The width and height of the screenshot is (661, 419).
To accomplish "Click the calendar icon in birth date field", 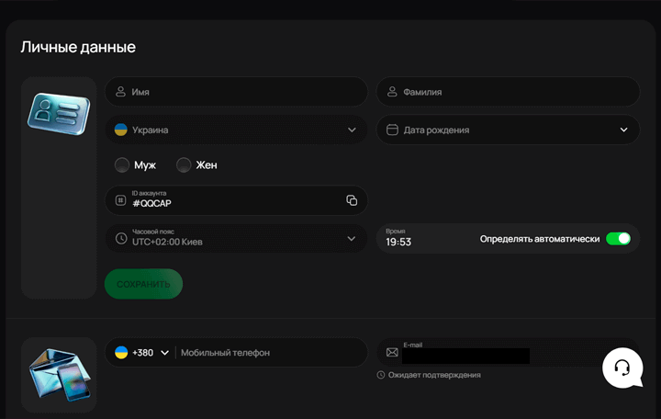I will click(x=392, y=130).
